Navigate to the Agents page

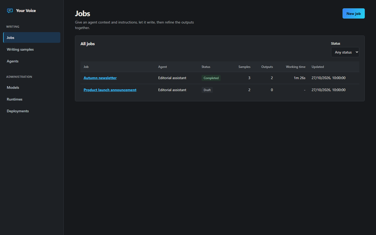tap(32, 61)
